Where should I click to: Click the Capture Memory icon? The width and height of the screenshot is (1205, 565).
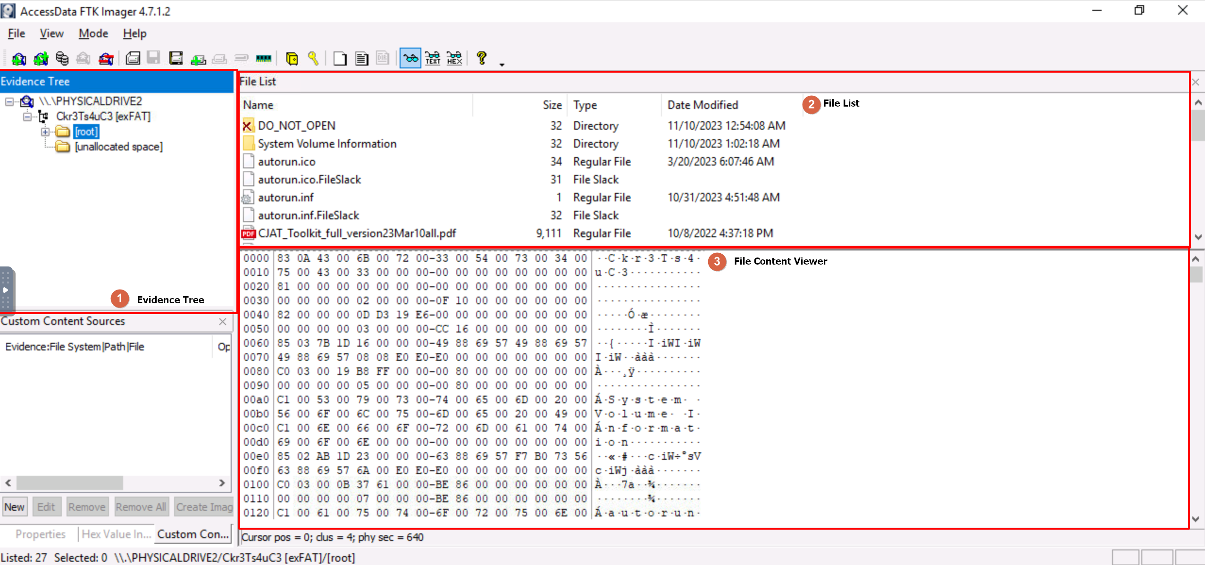tap(263, 58)
